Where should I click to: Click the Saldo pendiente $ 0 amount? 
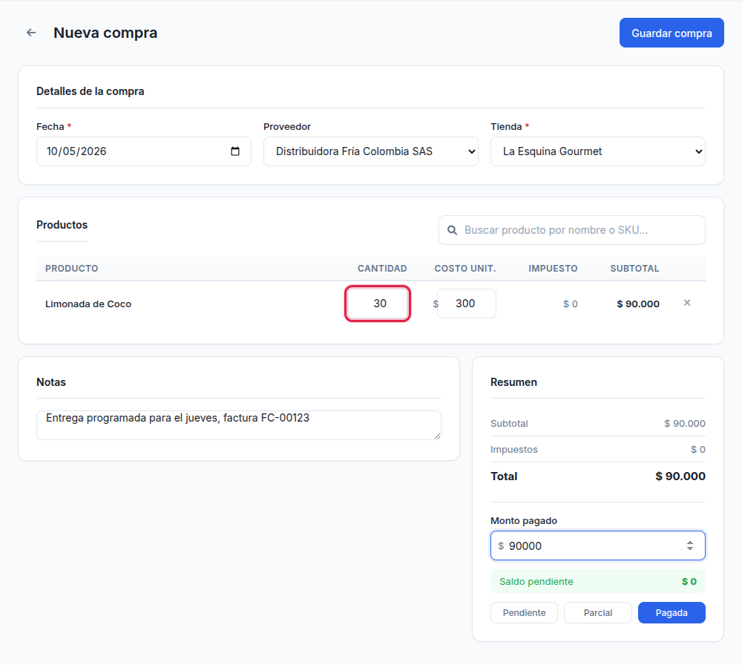point(689,581)
